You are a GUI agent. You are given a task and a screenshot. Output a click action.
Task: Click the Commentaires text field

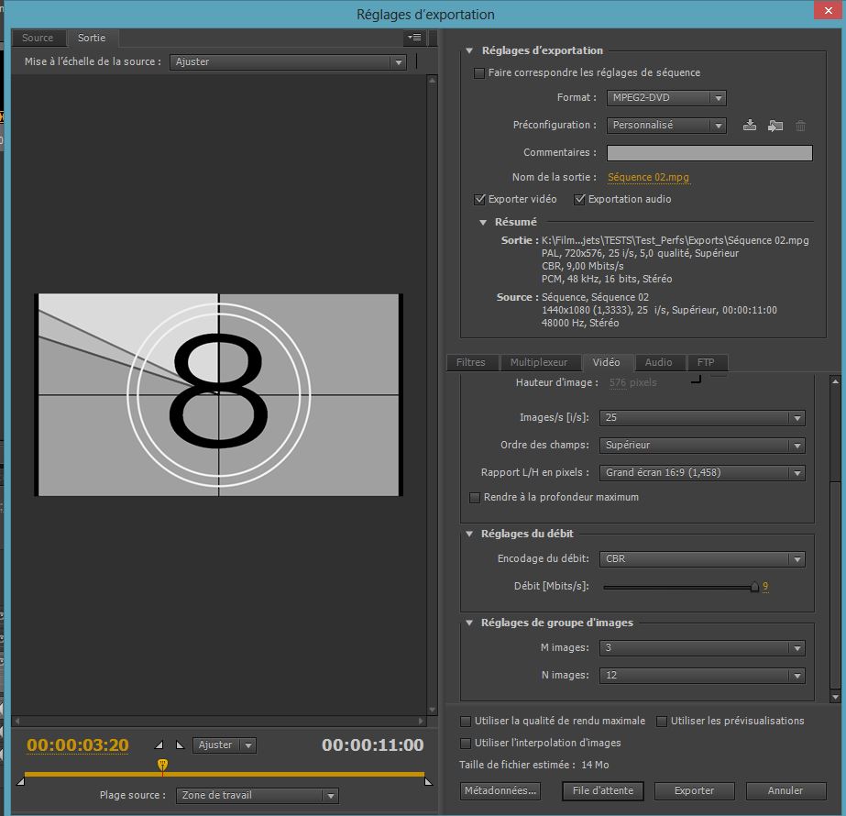pyautogui.click(x=709, y=153)
